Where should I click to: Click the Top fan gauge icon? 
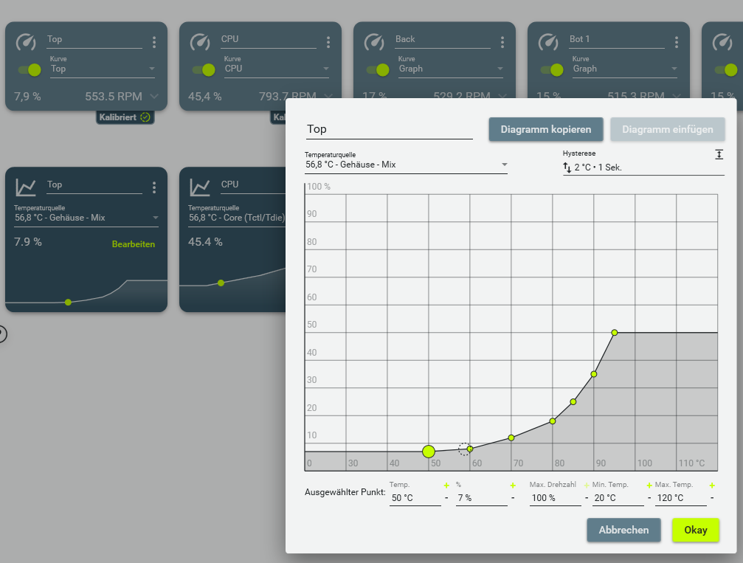tap(26, 42)
